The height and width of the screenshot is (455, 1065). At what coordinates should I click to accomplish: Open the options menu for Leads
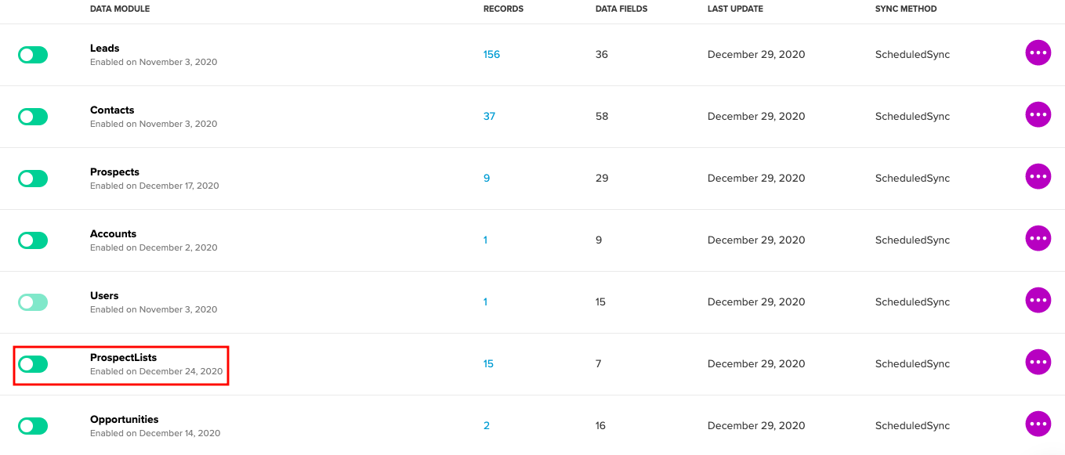coord(1038,53)
